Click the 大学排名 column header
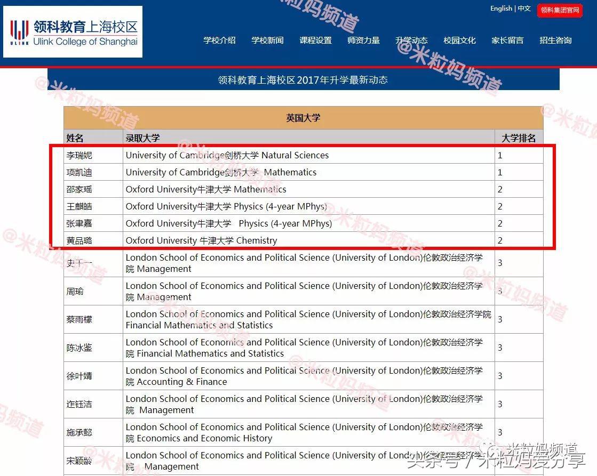The width and height of the screenshot is (597, 476). [519, 138]
